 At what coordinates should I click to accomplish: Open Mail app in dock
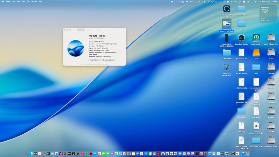coord(180,154)
